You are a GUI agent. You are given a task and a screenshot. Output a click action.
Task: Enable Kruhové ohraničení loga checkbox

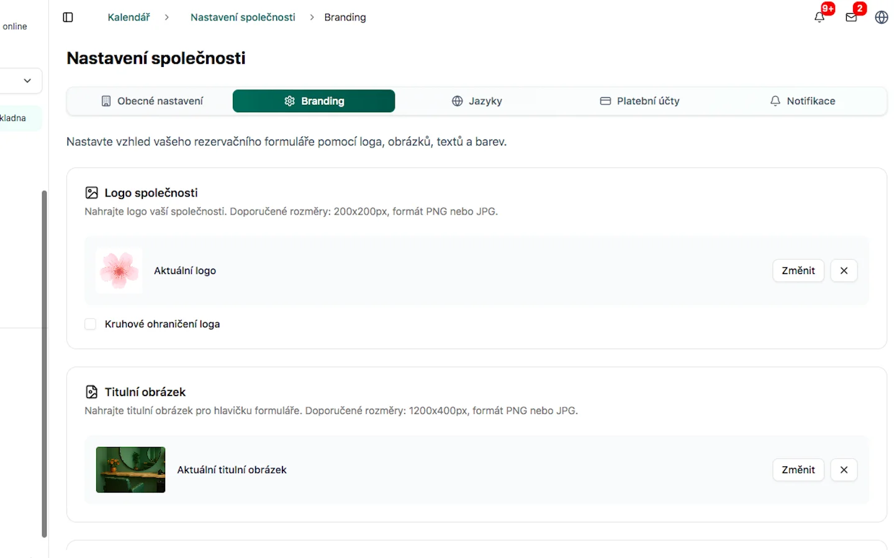[91, 324]
